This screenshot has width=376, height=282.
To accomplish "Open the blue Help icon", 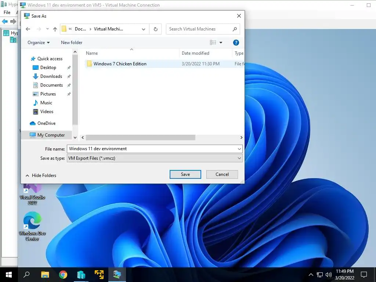I will (x=236, y=43).
